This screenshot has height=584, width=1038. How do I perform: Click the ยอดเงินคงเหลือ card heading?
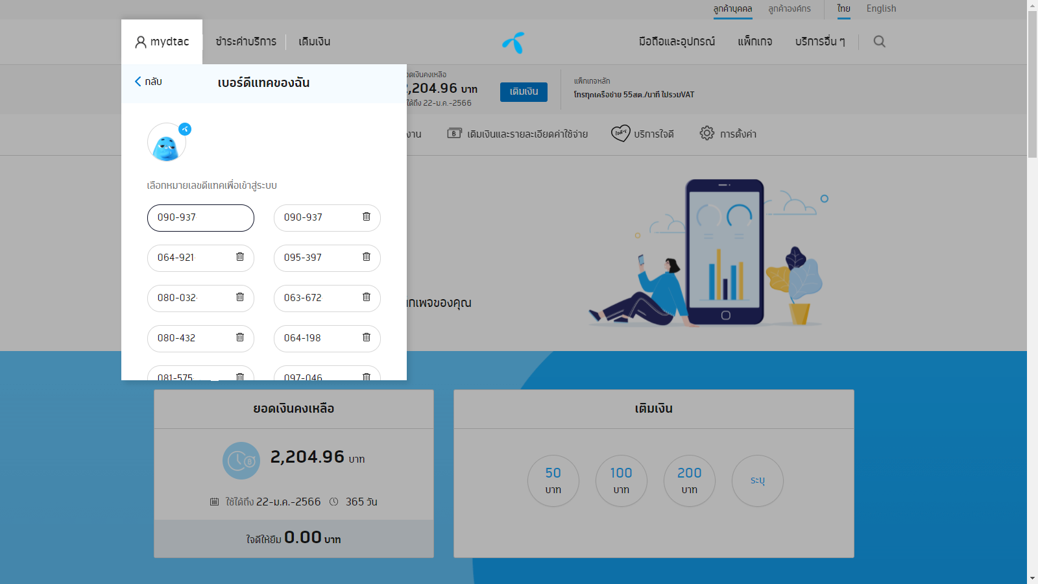pos(294,409)
